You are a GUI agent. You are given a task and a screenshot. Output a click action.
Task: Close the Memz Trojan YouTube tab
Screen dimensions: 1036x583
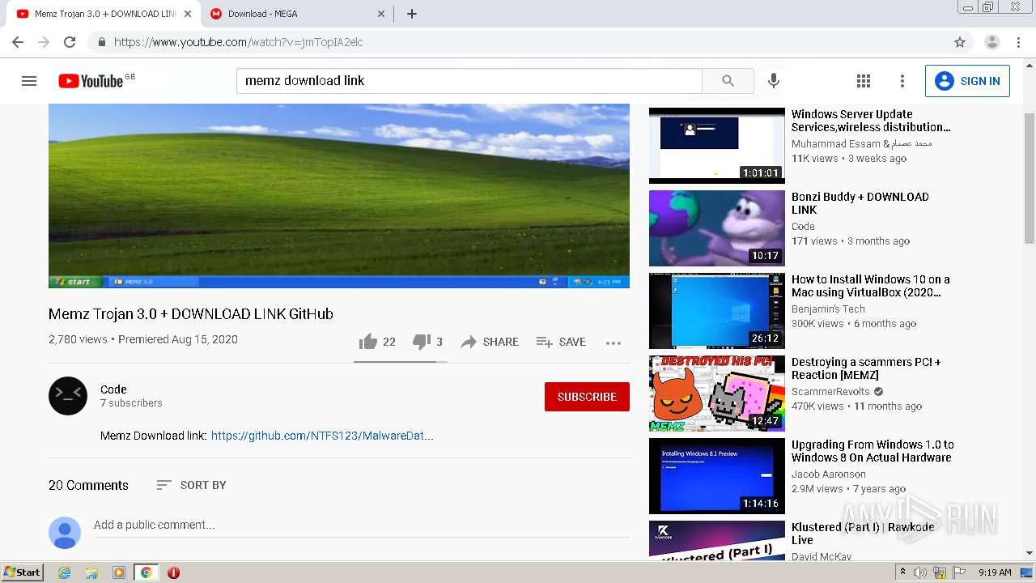point(188,14)
